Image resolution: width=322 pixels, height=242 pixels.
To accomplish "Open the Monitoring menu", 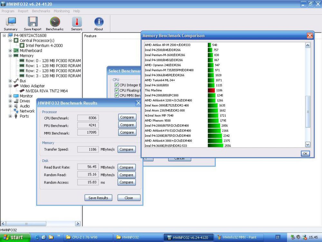I will coord(62,11).
